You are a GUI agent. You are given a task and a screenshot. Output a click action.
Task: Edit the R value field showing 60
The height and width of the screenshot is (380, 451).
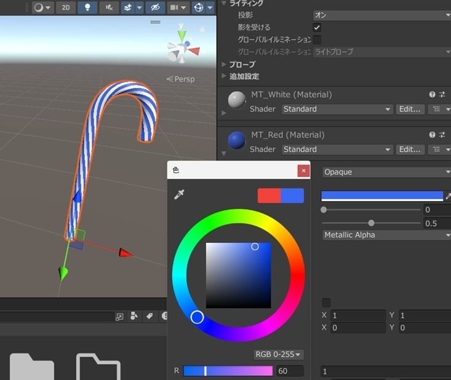[x=290, y=371]
